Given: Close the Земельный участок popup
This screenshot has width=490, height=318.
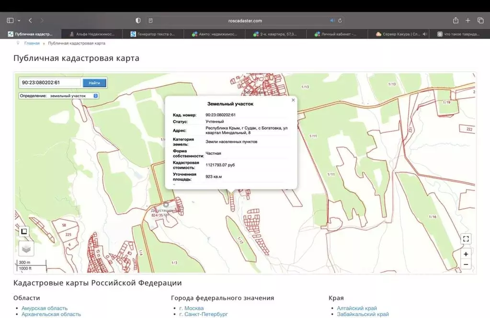Looking at the screenshot, I should (293, 100).
